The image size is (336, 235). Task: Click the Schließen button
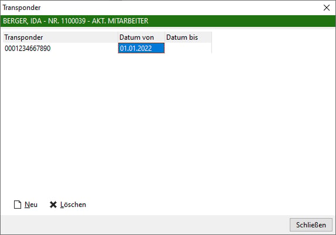pyautogui.click(x=311, y=224)
